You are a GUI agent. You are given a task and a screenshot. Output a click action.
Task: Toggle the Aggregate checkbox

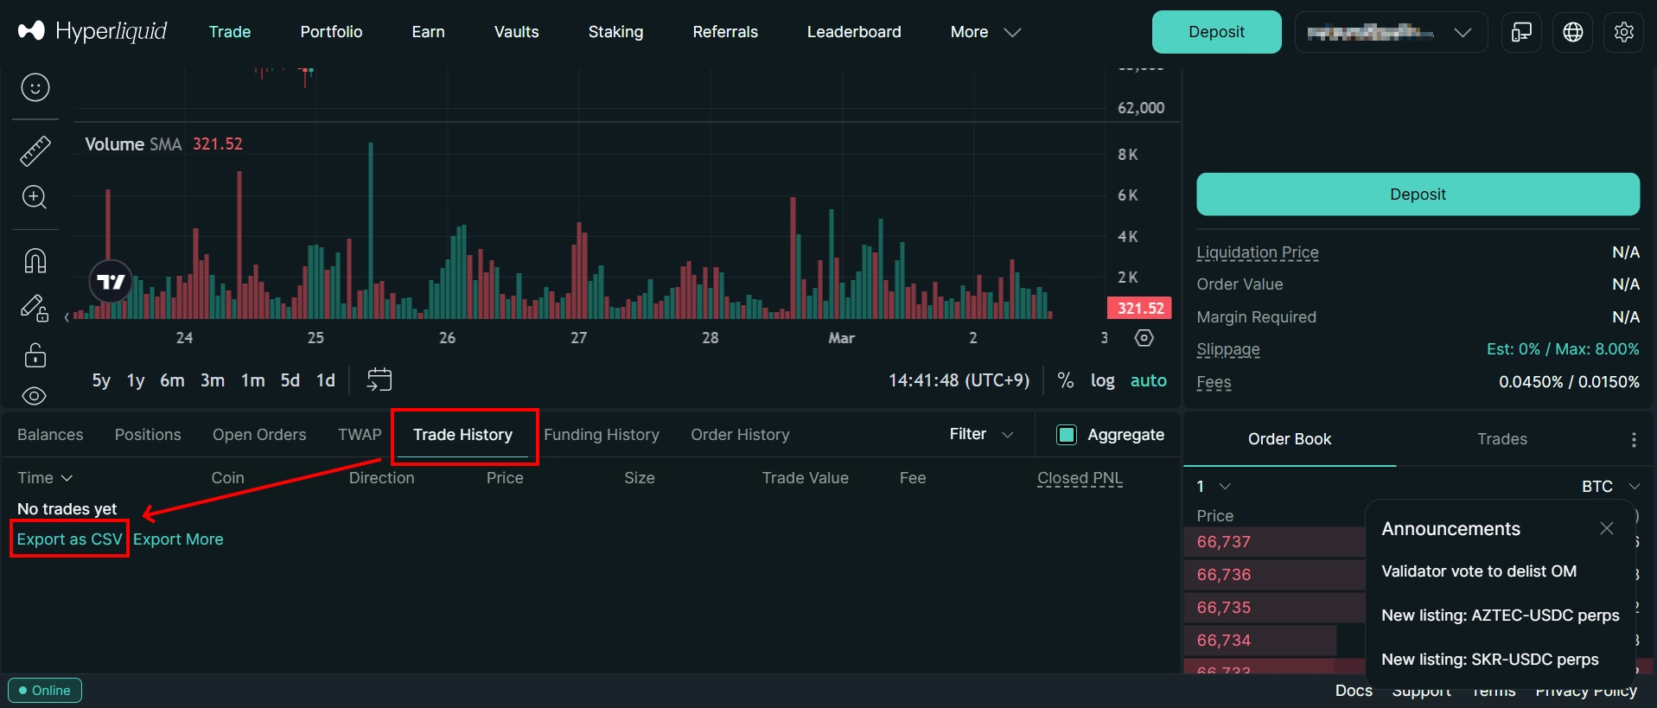click(x=1067, y=435)
